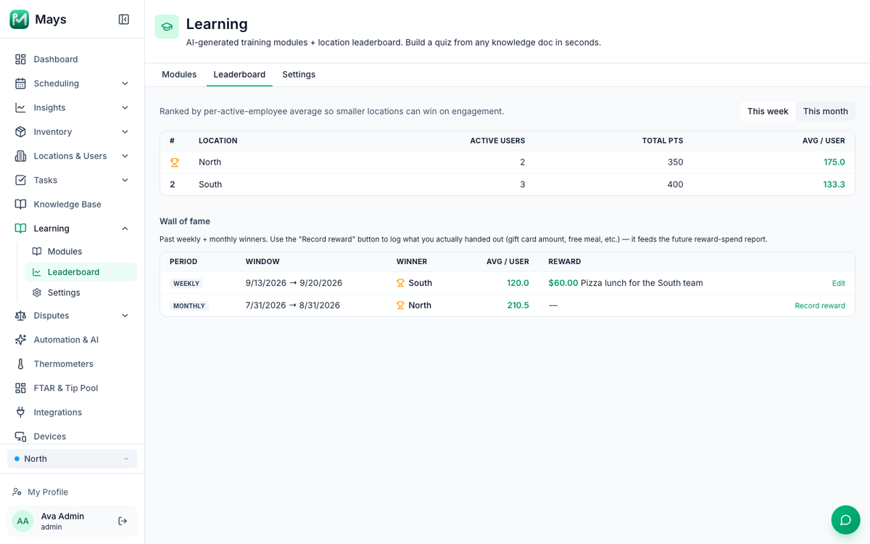Click the Learning open-book sidebar icon

(20, 228)
